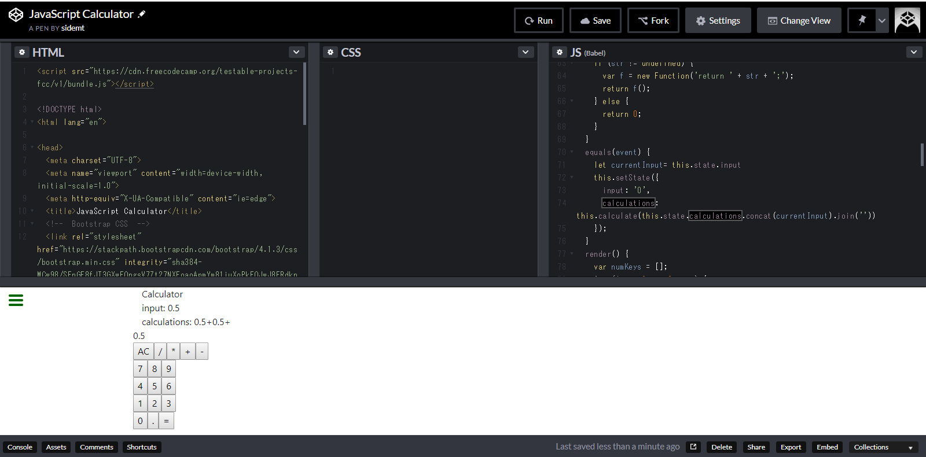Click the JS editor scrollbar
Image resolution: width=926 pixels, height=457 pixels.
(x=922, y=154)
